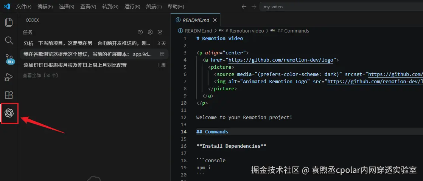
Task: Open task 添加钉钉日报周报月报
Action: [94, 65]
